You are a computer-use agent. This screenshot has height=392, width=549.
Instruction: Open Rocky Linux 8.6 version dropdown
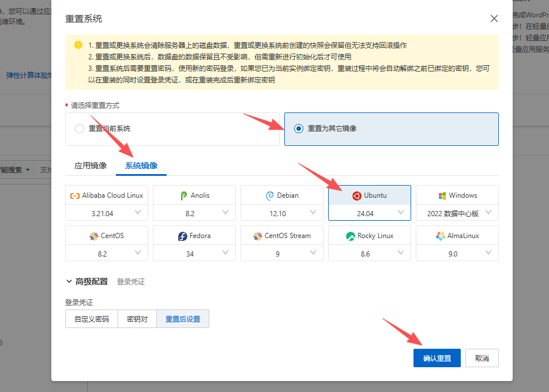370,253
